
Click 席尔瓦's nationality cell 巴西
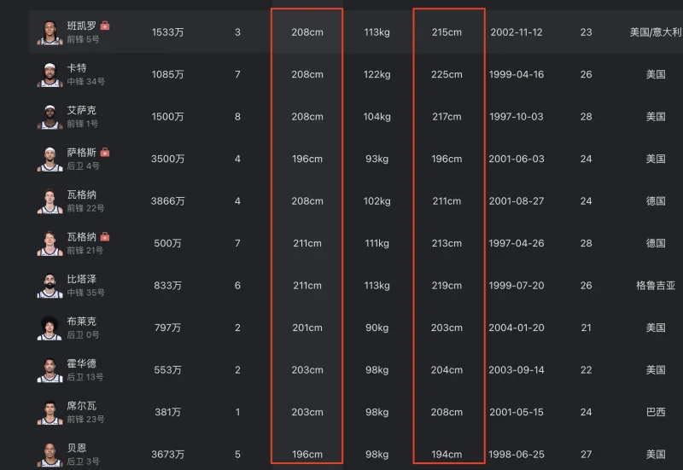[x=655, y=412]
